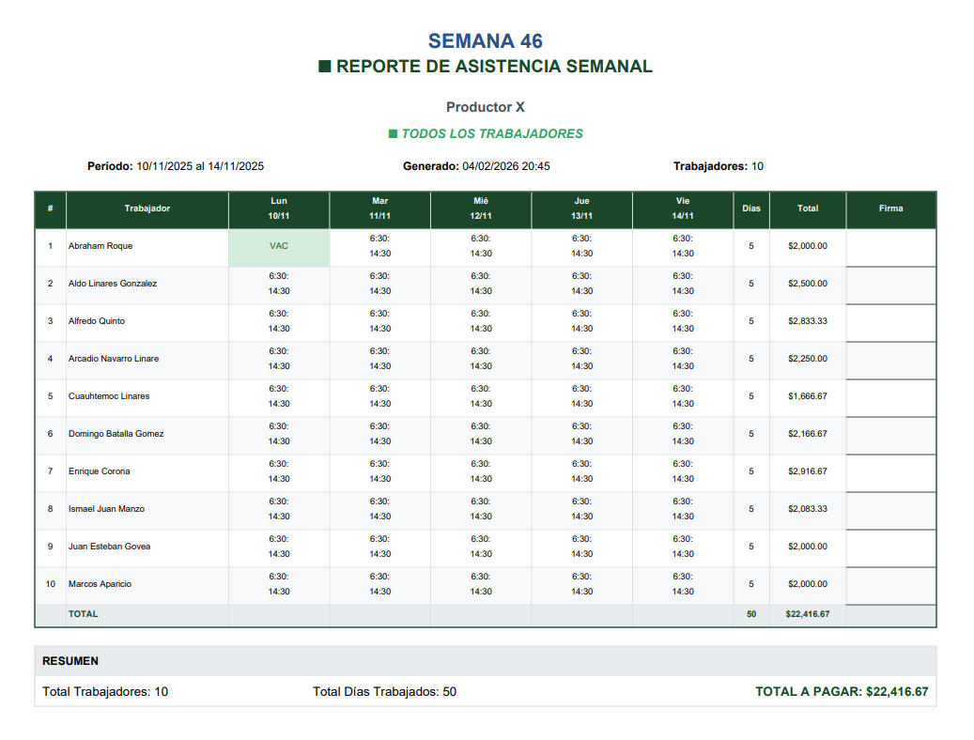This screenshot has height=740, width=974.
Task: Click the Vie 14/11 column header
Action: [683, 208]
